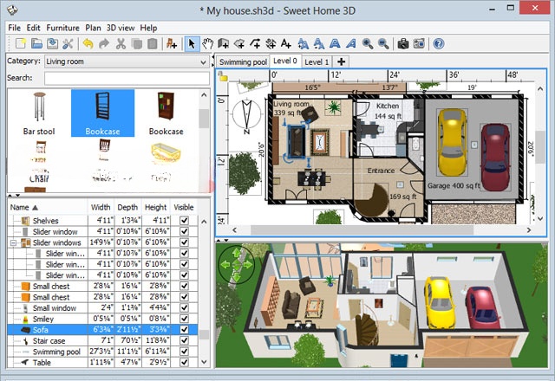Open the Furniture menu

(x=62, y=28)
